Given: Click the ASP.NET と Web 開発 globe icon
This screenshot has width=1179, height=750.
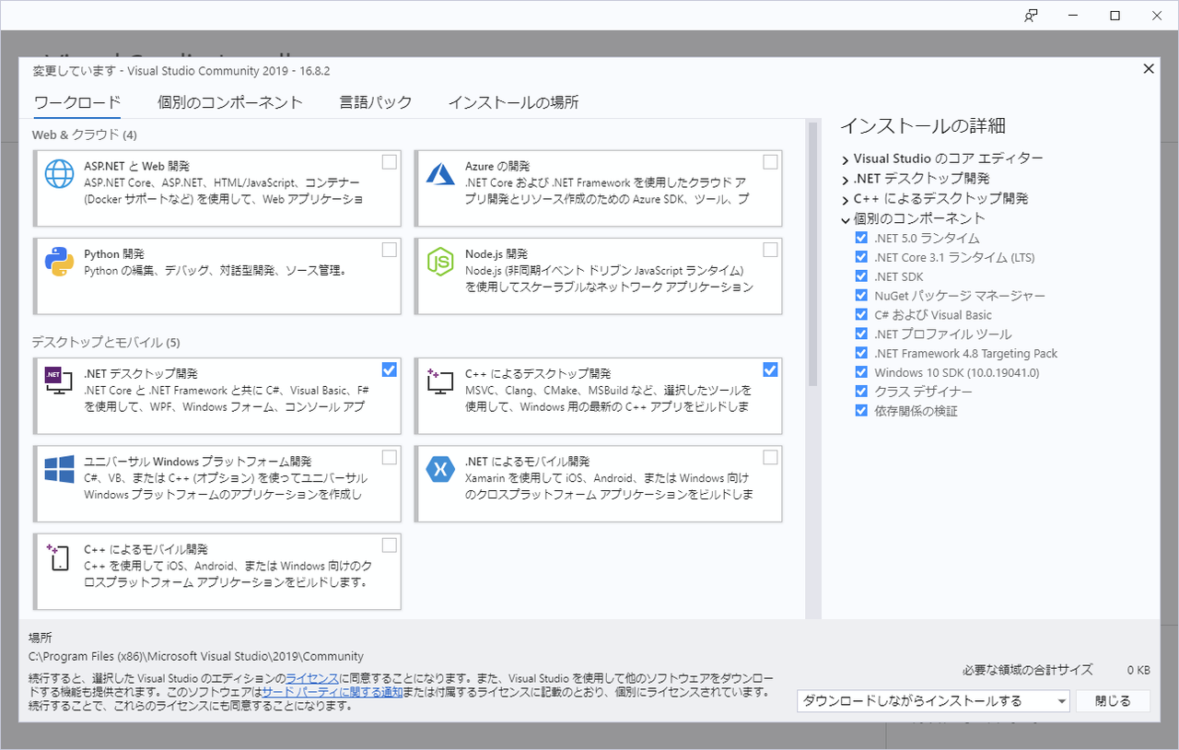Looking at the screenshot, I should (59, 174).
